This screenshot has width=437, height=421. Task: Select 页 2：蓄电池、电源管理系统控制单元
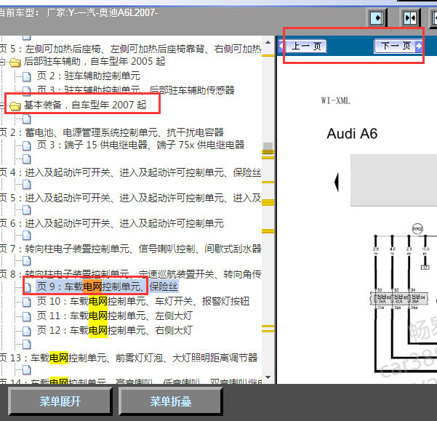[111, 132]
